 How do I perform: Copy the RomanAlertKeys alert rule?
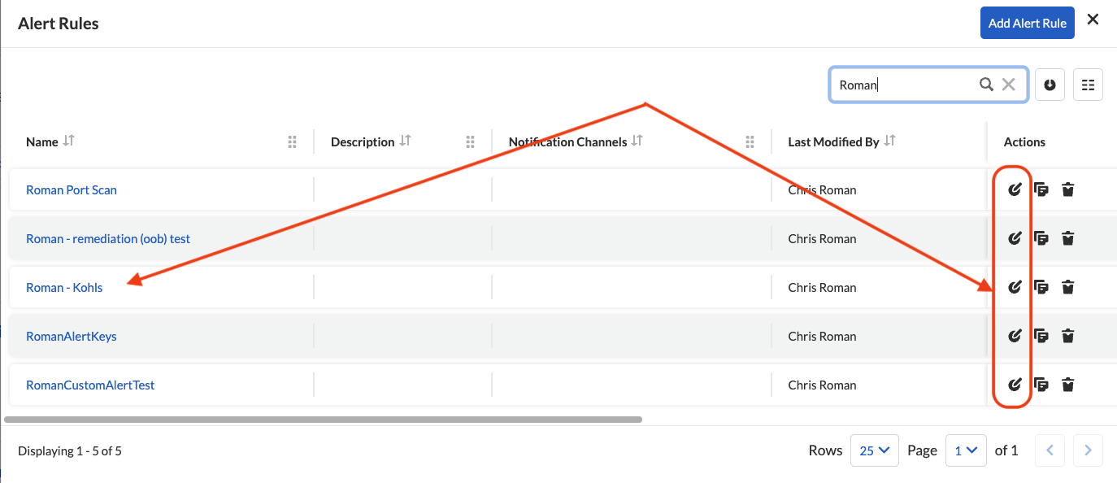point(1041,337)
